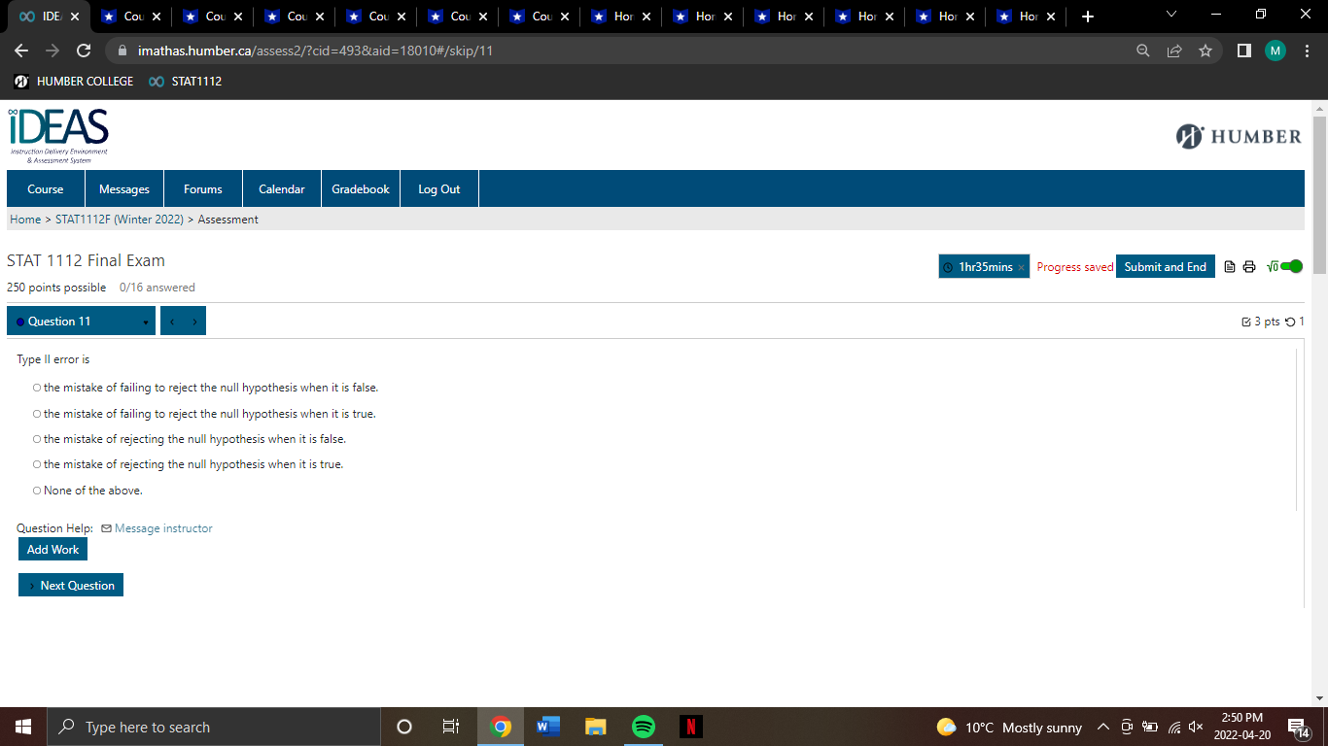This screenshot has height=746, width=1328.
Task: Click the HUMBER logo on the right
Action: coord(1238,137)
